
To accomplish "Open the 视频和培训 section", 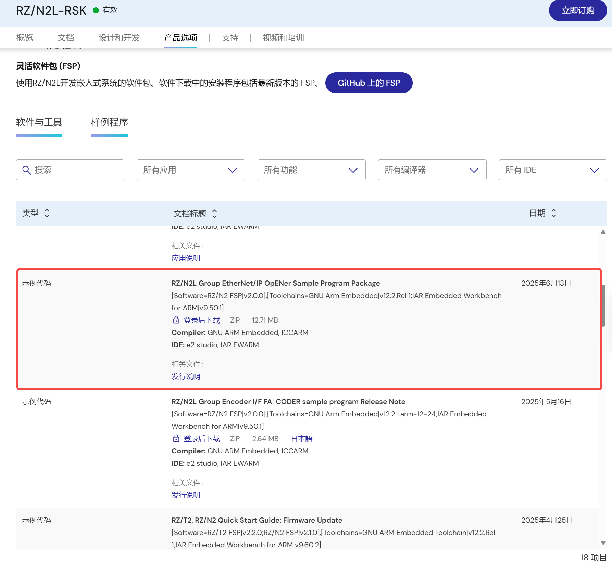I will [283, 38].
